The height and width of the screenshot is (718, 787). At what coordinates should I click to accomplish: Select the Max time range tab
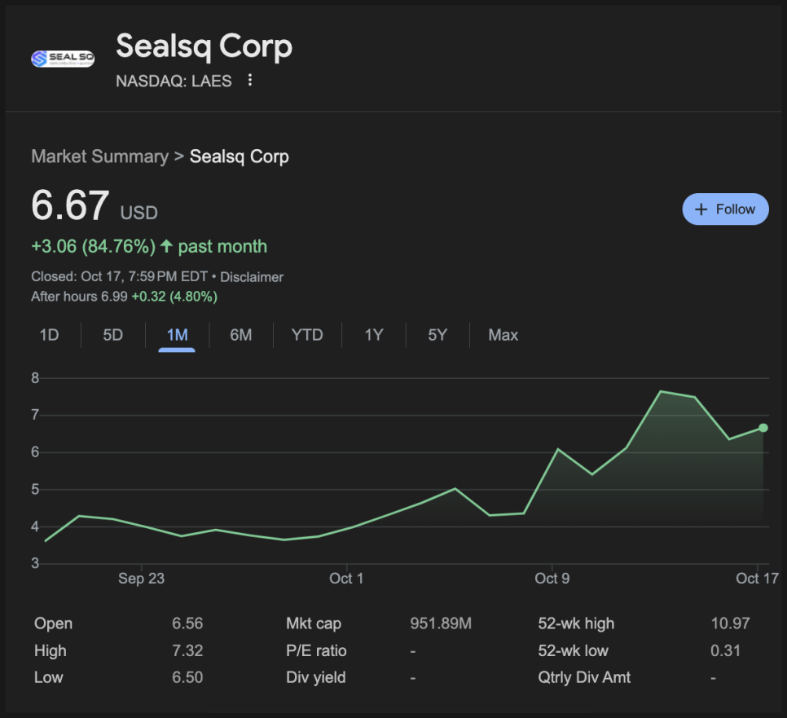point(503,335)
